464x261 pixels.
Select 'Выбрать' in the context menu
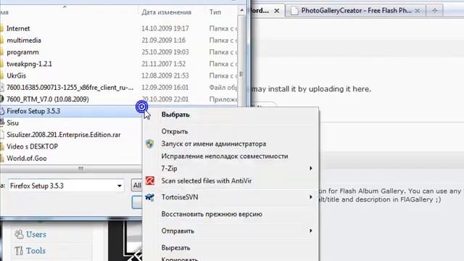175,115
